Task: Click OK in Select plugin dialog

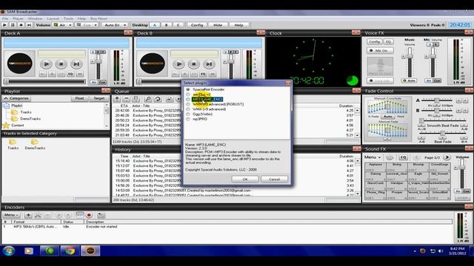Action: [245, 179]
